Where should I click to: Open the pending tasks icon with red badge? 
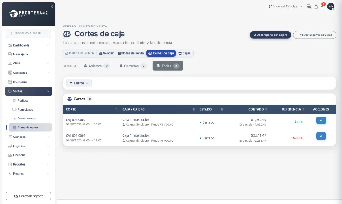pyautogui.click(x=322, y=6)
